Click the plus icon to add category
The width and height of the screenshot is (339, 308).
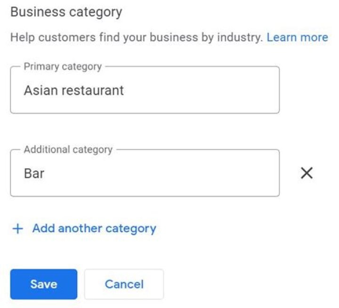pos(17,229)
